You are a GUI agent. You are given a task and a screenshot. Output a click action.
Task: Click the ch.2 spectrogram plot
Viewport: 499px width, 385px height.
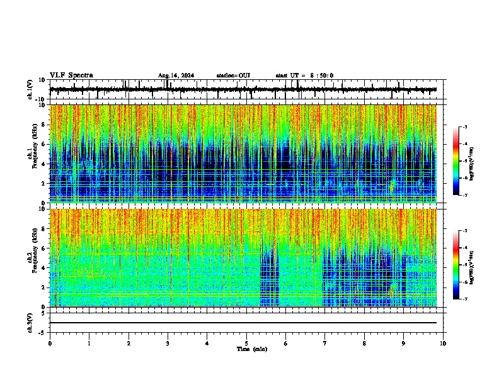tap(243, 258)
